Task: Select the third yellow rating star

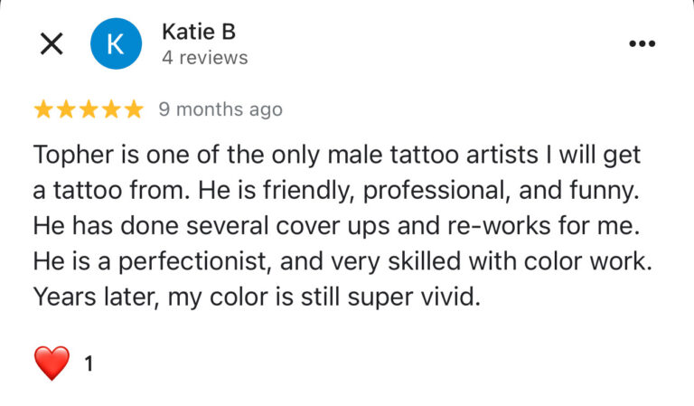Action: pos(89,109)
